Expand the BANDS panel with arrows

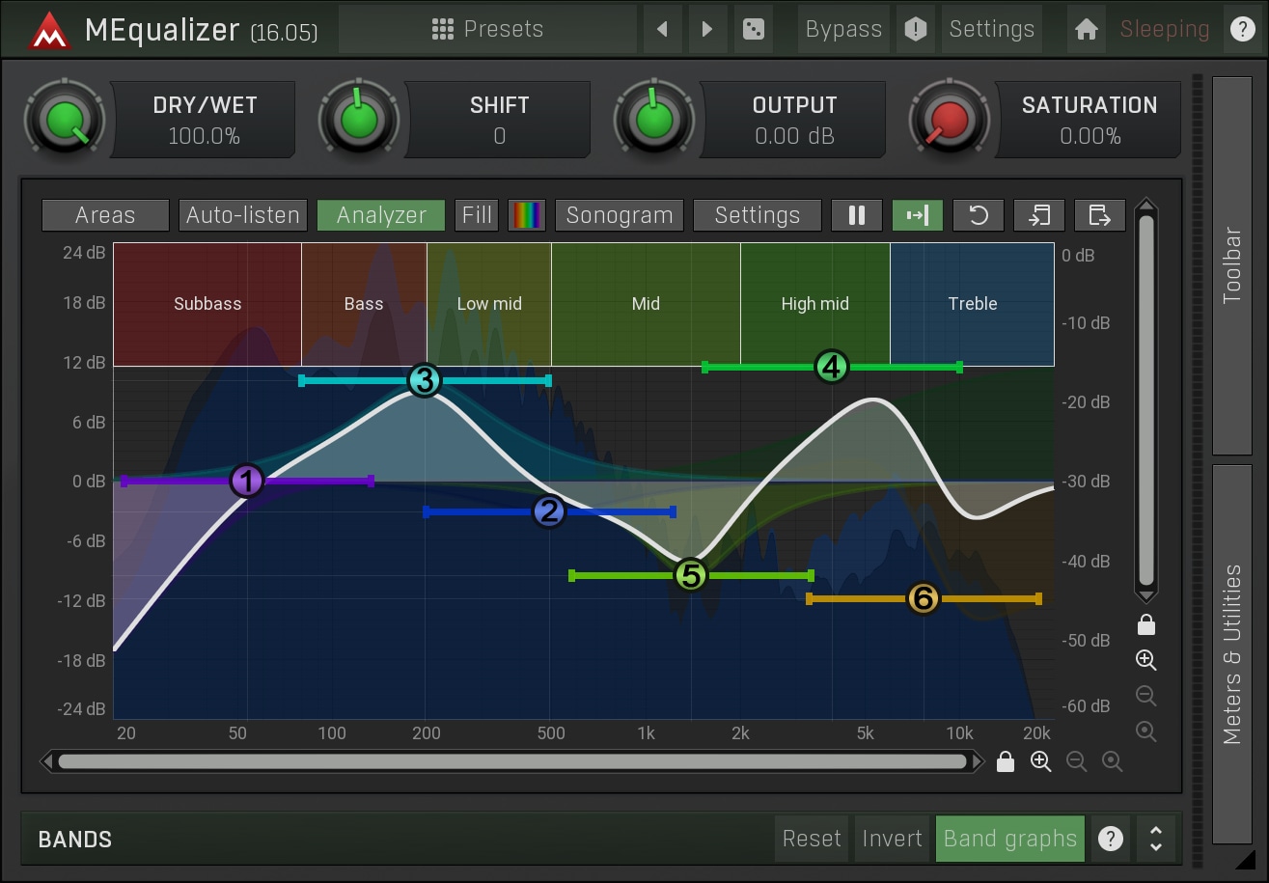1156,839
